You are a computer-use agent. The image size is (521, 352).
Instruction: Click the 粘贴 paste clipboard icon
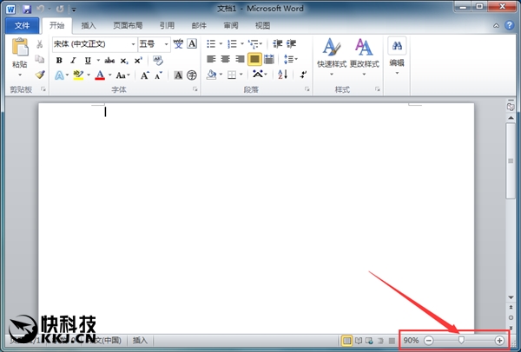(x=20, y=47)
